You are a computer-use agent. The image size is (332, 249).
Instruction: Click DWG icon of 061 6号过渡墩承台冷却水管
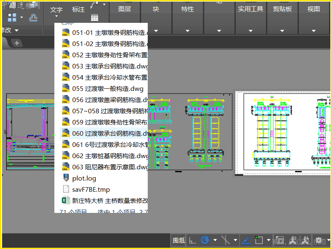(x=66, y=145)
